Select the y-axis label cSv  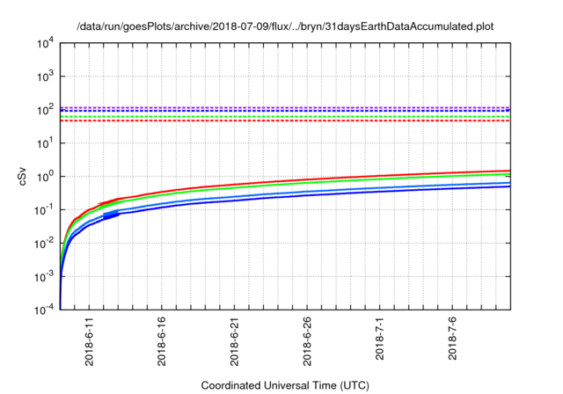[x=22, y=176]
